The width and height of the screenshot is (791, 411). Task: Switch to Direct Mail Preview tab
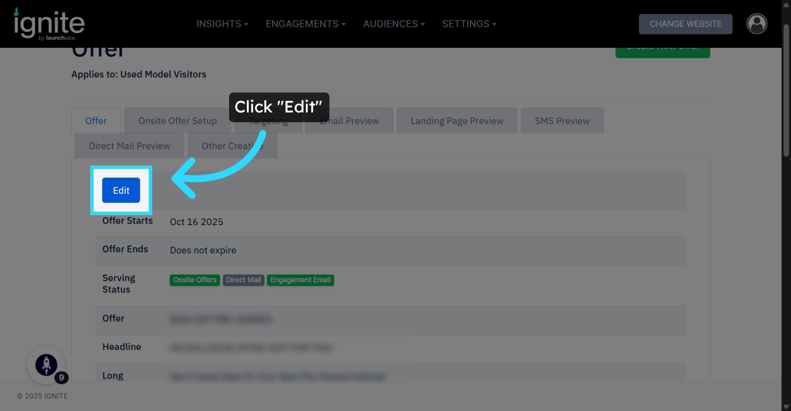tap(129, 146)
